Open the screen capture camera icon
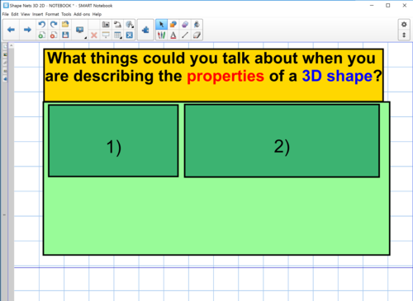 (x=106, y=25)
